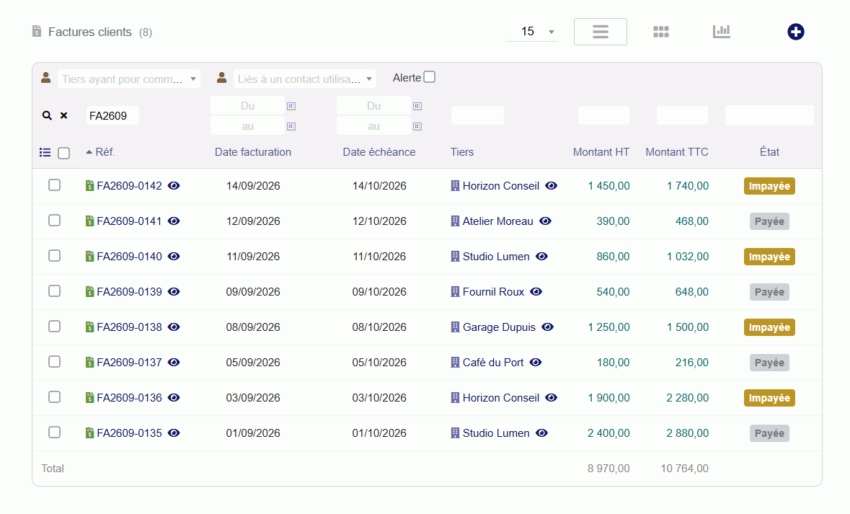Click eye icon beside Atelier Moreau
Screen dimensions: 850x514
click(x=545, y=221)
